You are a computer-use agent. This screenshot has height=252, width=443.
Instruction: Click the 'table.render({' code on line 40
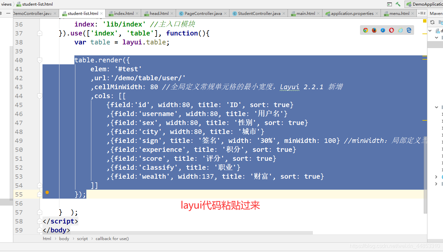(x=102, y=60)
